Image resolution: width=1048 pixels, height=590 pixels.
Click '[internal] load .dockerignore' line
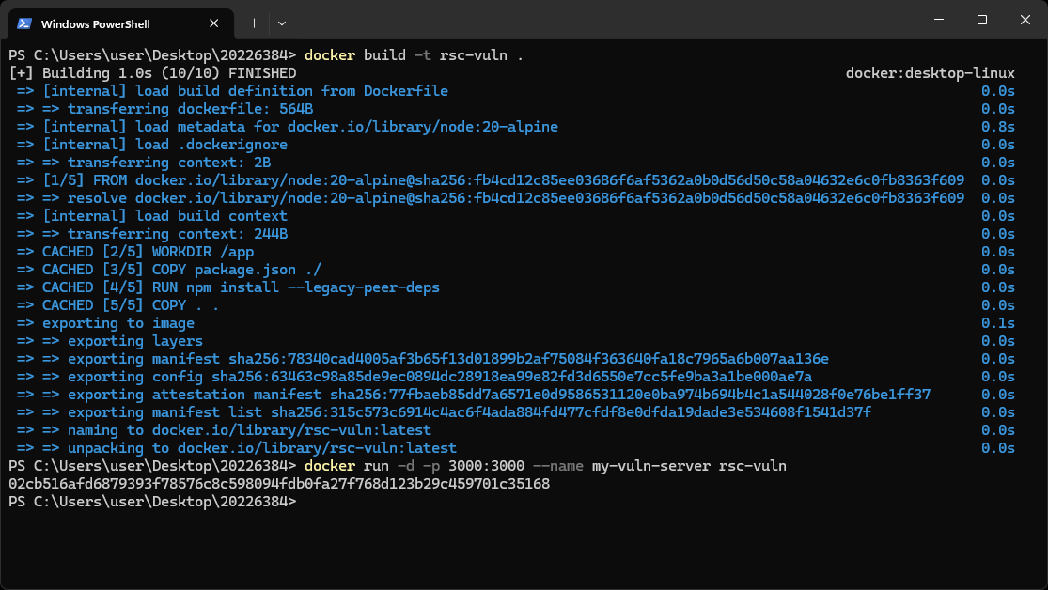152,145
